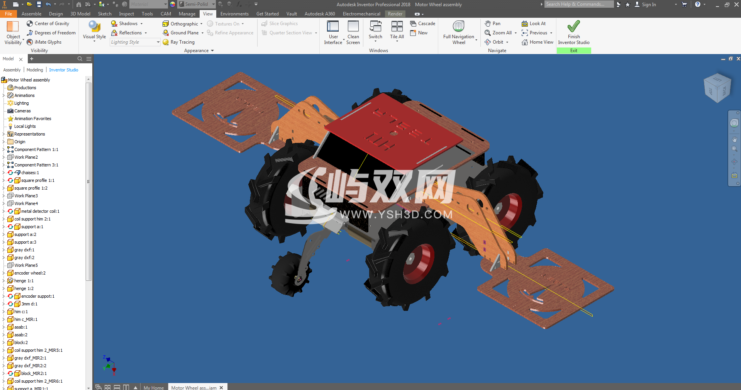Screen dimensions: 741x390
Task: Click the shopping cart icon in title bar
Action: (684, 4)
